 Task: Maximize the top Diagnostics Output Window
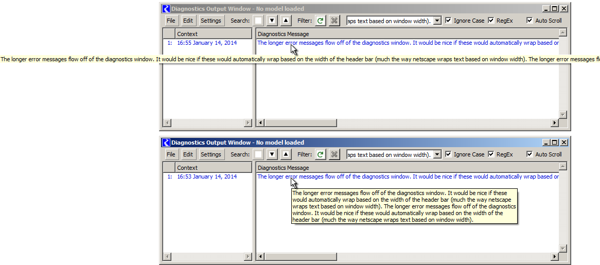(555, 8)
